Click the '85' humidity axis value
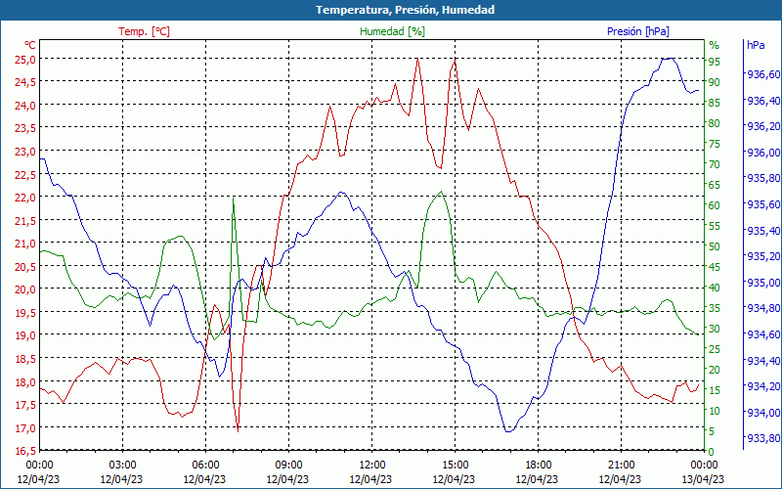The height and width of the screenshot is (489, 782). click(x=715, y=103)
